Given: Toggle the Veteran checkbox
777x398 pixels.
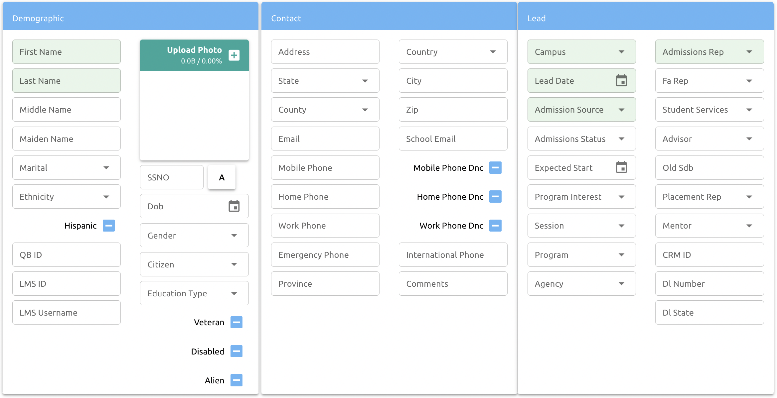Looking at the screenshot, I should 236,322.
